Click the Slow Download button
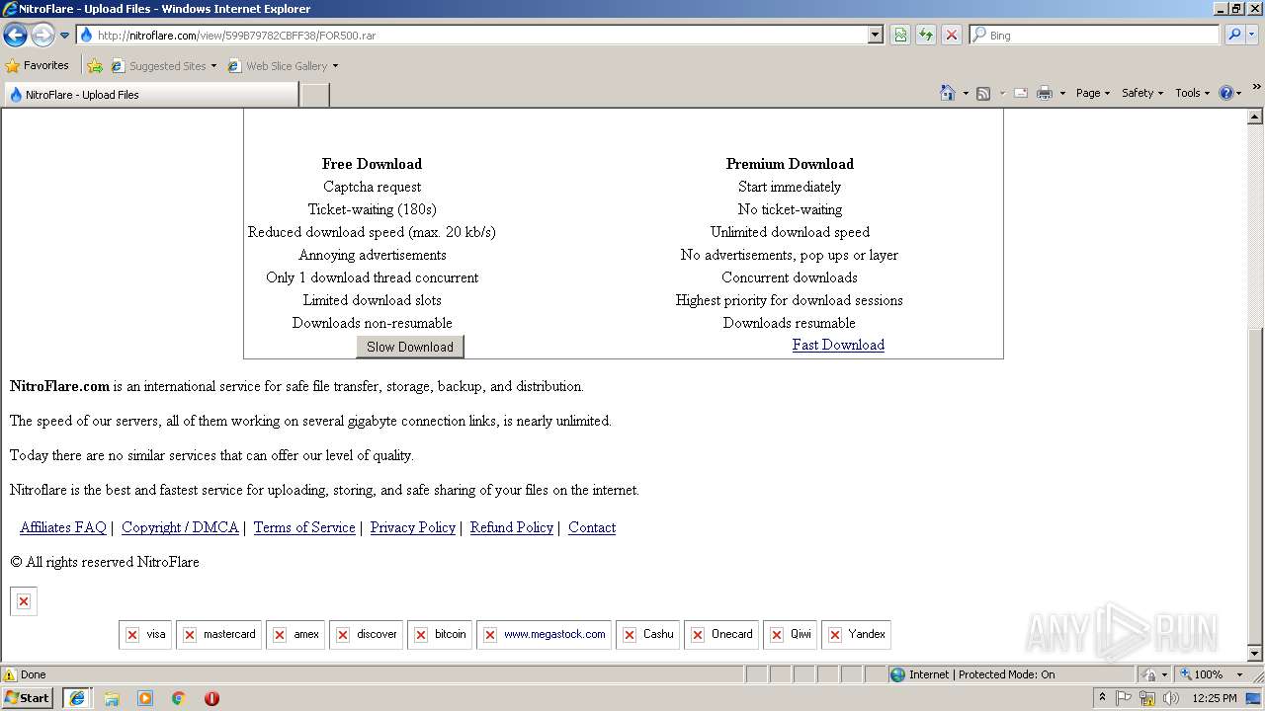The image size is (1265, 711). coord(410,347)
